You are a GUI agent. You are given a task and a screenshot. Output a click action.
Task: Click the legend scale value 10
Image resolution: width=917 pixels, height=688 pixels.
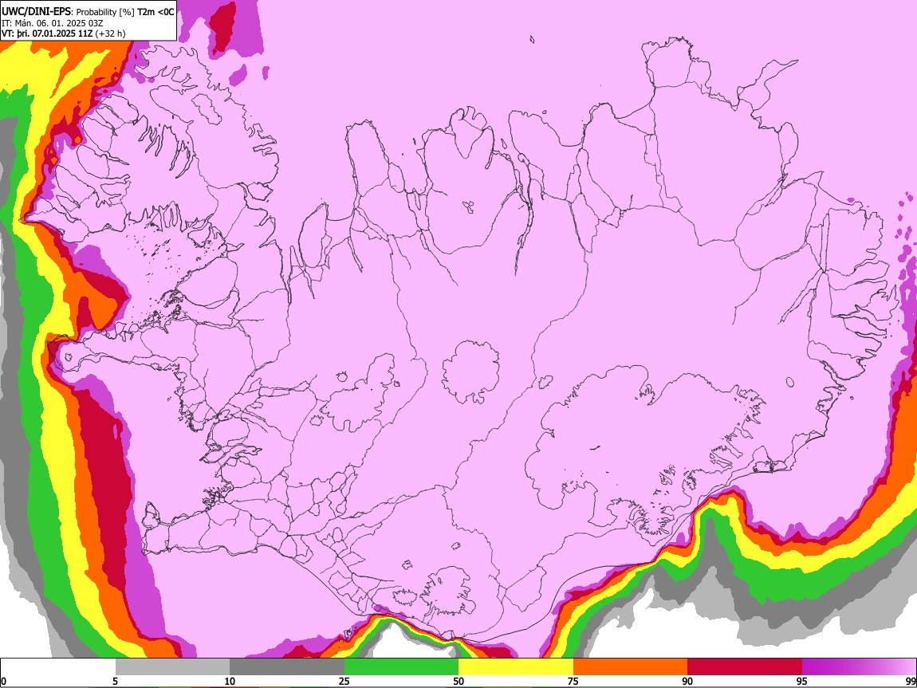coord(230,681)
